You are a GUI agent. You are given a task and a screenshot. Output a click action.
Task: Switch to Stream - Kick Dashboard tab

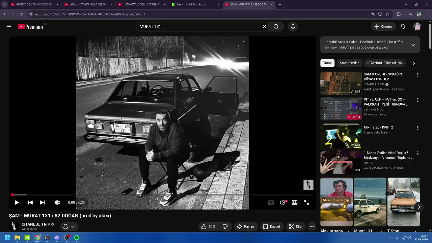pos(195,4)
